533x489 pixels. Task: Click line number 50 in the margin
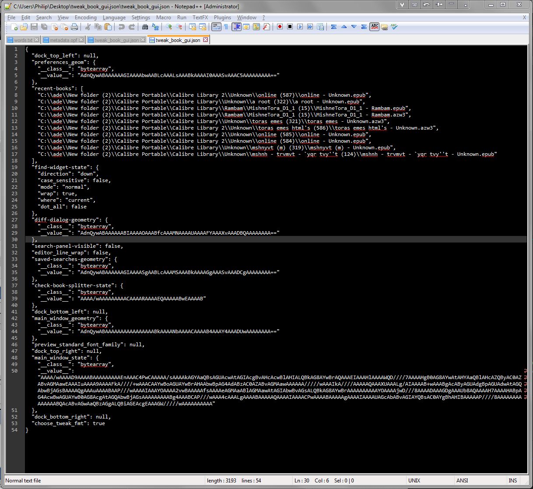pos(15,371)
